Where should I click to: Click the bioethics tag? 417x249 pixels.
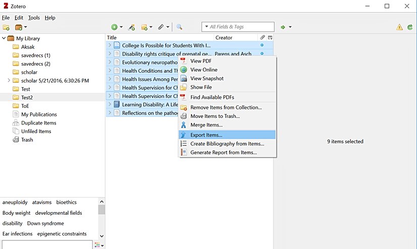pyautogui.click(x=67, y=202)
